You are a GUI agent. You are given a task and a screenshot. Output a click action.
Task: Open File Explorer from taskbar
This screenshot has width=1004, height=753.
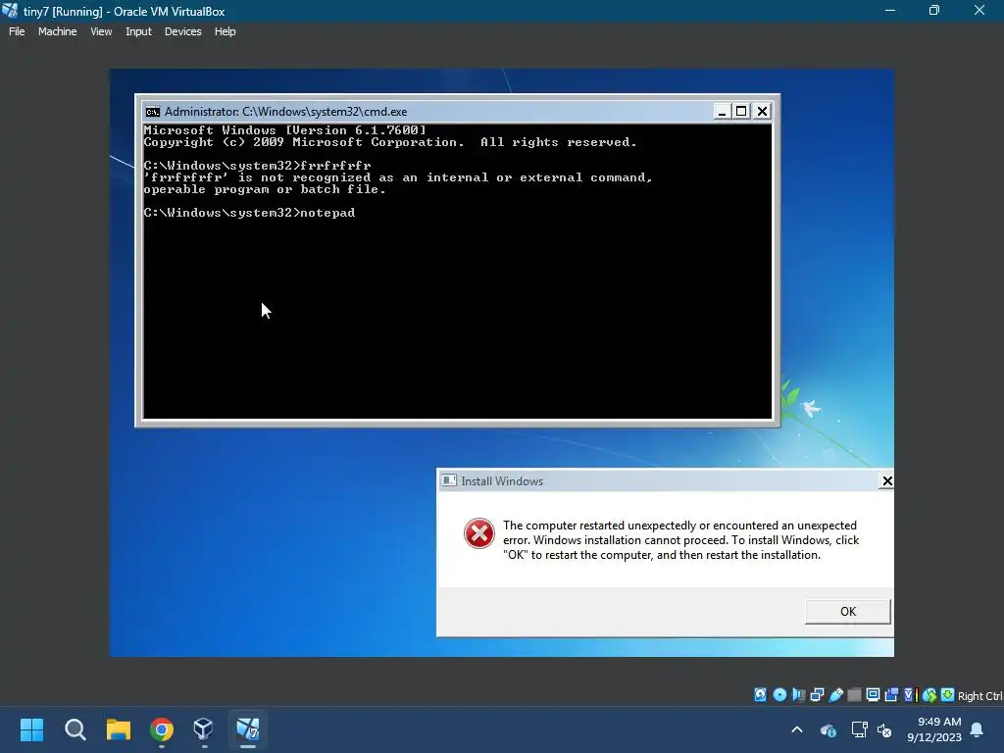119,729
